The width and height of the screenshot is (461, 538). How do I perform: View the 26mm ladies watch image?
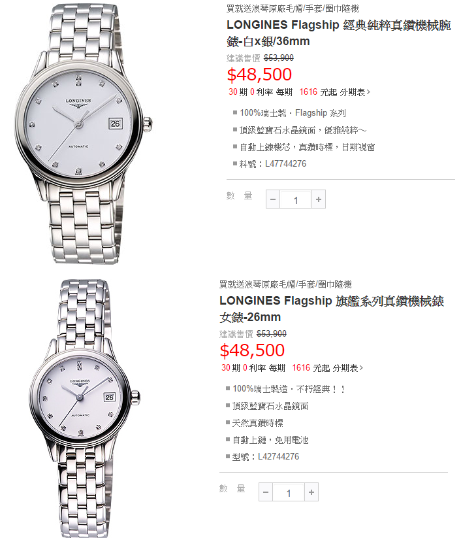coord(84,409)
